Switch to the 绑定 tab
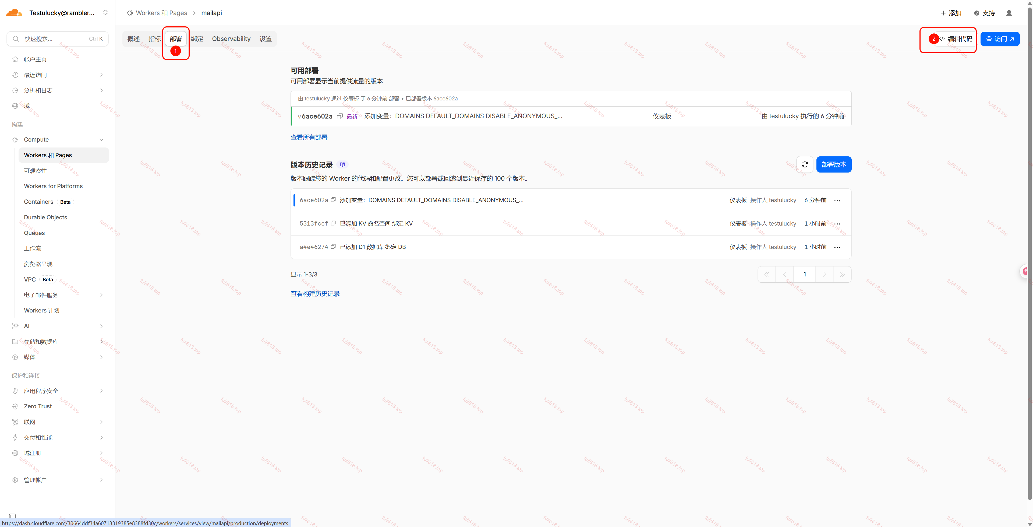 [x=197, y=39]
